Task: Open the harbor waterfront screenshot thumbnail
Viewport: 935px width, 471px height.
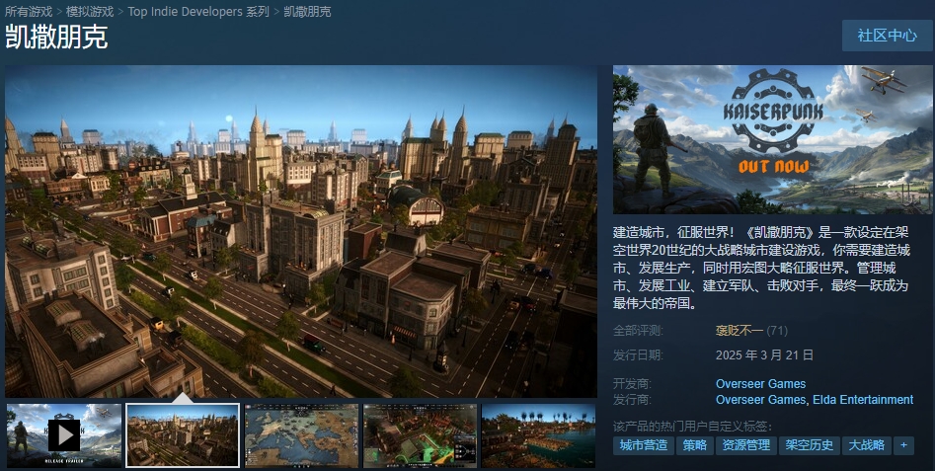Action: click(538, 435)
